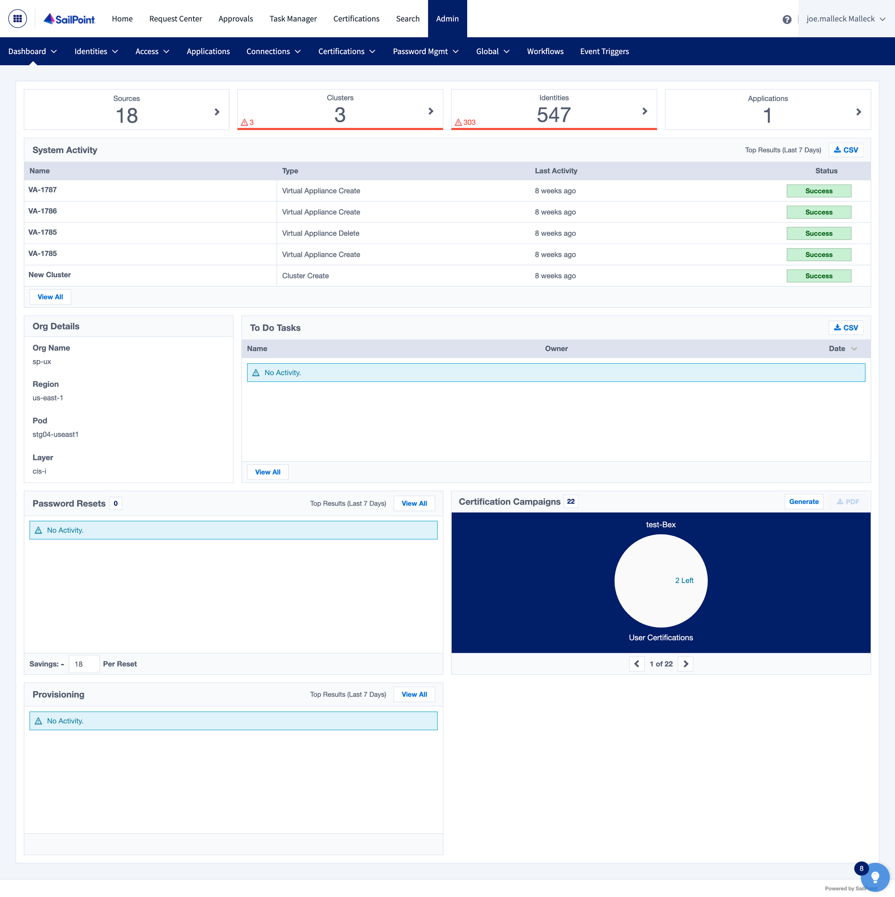Switch to the Request Center tab
The image size is (895, 897).
pyautogui.click(x=175, y=19)
